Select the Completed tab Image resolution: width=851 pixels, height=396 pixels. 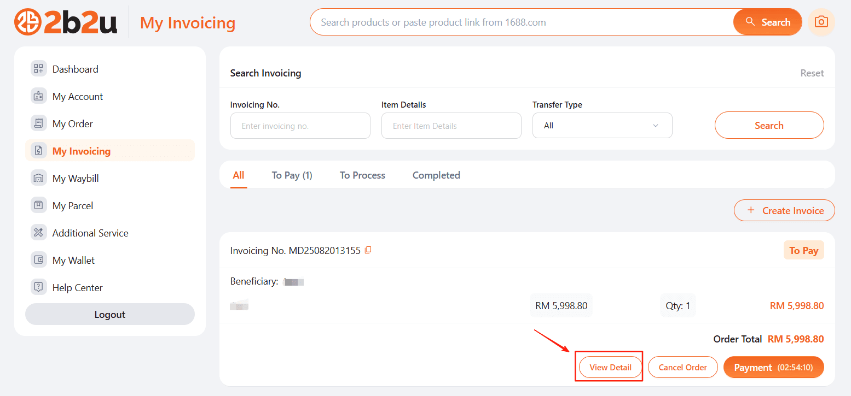coord(436,175)
